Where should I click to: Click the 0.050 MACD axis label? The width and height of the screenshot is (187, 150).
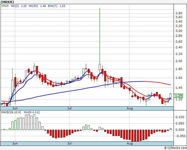[180, 123]
